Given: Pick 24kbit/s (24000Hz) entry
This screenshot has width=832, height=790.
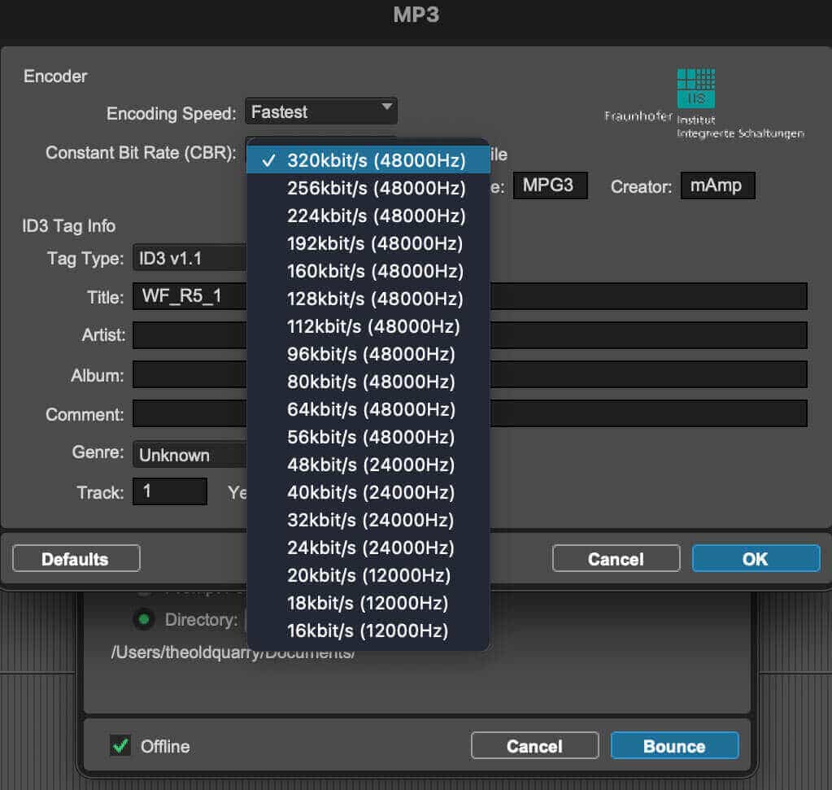Looking at the screenshot, I should [368, 548].
